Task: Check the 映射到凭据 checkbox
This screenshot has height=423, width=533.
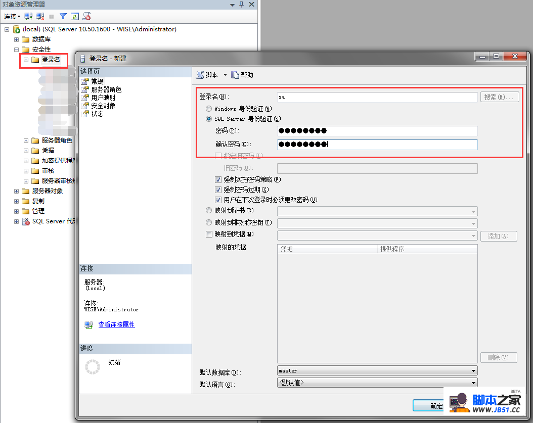Action: coord(209,234)
